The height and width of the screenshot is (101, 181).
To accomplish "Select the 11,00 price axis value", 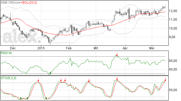I will coord(173,20).
